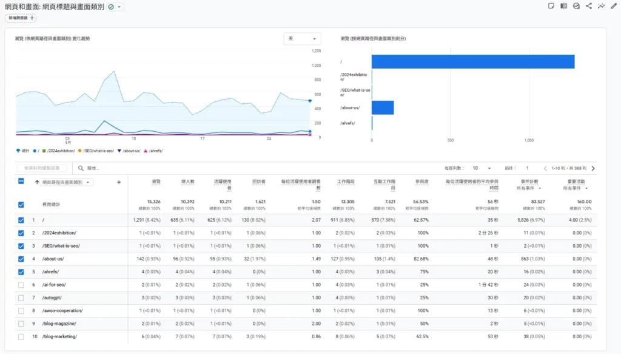Open the annotations chart icon in the top toolbar

pos(576,6)
